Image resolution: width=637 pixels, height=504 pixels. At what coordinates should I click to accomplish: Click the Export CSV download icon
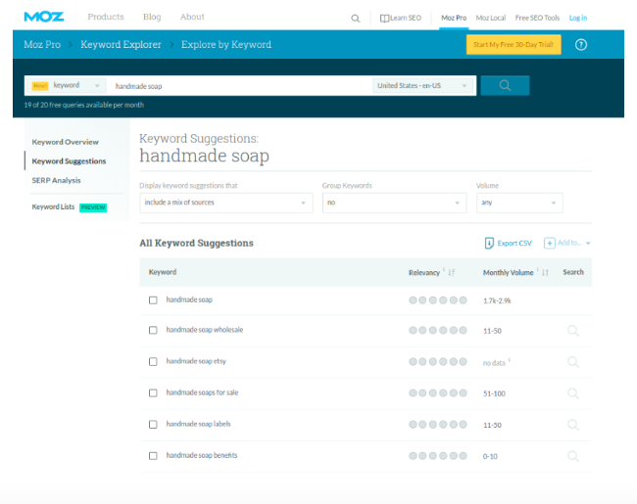[x=489, y=243]
